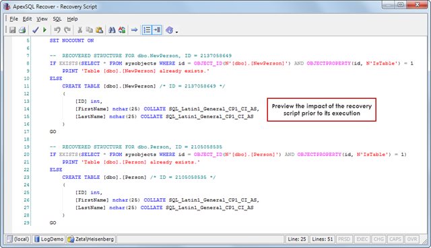Click '[FirstName] nchar(25)' on line 14

[x=108, y=109]
